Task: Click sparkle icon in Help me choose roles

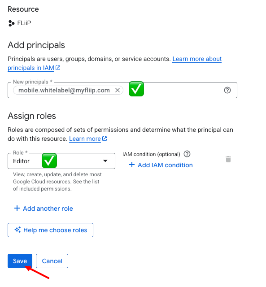Action: [x=18, y=230]
